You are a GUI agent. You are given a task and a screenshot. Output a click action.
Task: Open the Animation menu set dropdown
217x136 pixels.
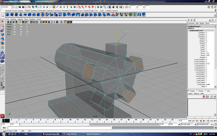[8, 7]
